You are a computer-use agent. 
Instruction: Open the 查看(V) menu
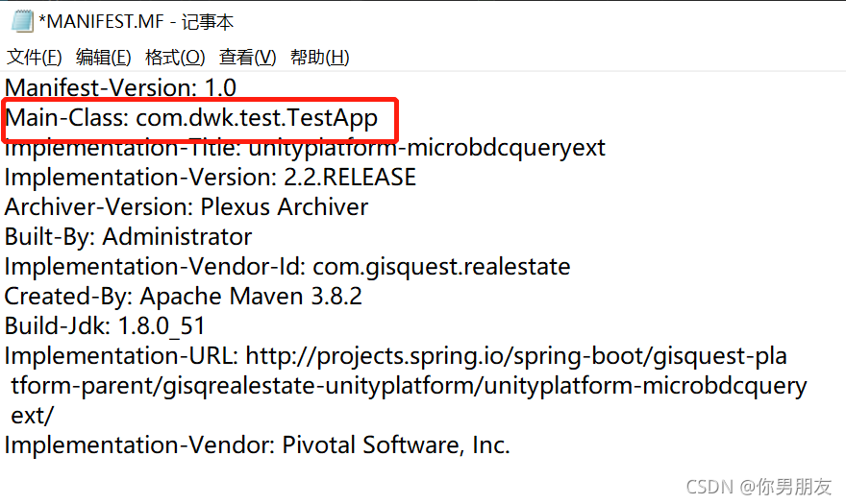248,58
